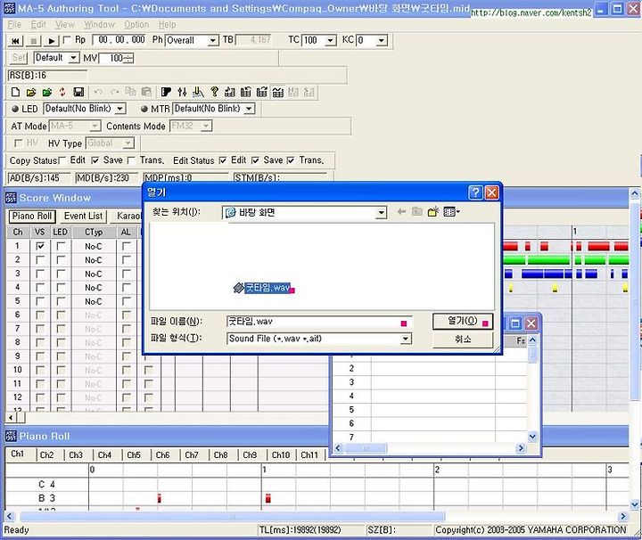Click the question mark help icon
Image resolution: width=642 pixels, height=540 pixels.
(x=214, y=93)
